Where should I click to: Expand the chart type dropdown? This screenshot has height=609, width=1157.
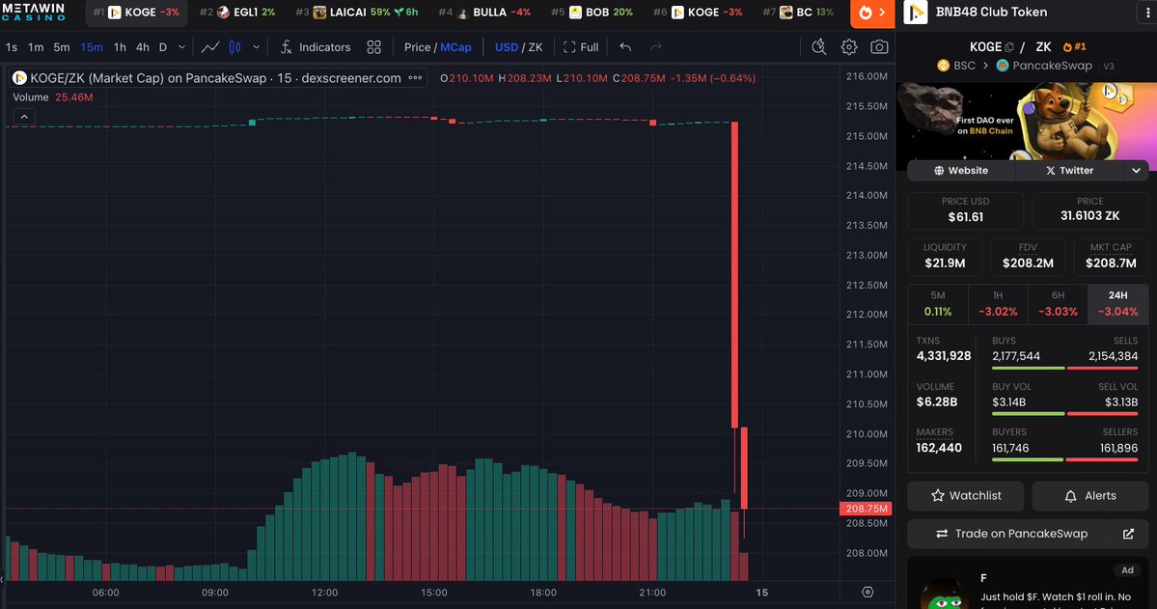pyautogui.click(x=256, y=47)
